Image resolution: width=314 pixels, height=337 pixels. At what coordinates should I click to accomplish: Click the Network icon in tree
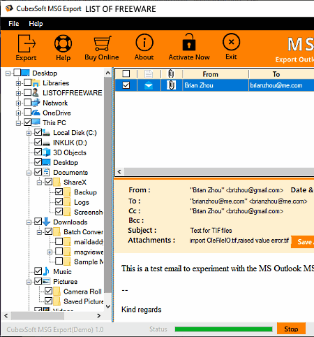[36, 103]
